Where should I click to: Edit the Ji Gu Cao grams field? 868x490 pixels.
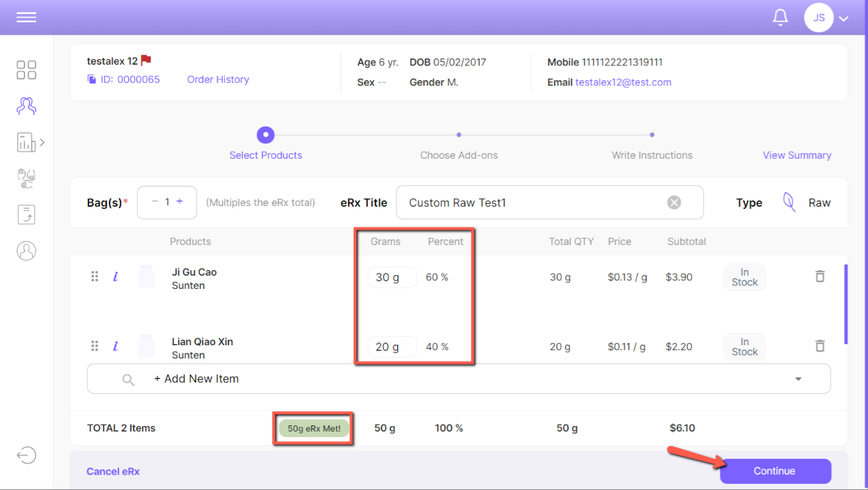pos(392,277)
